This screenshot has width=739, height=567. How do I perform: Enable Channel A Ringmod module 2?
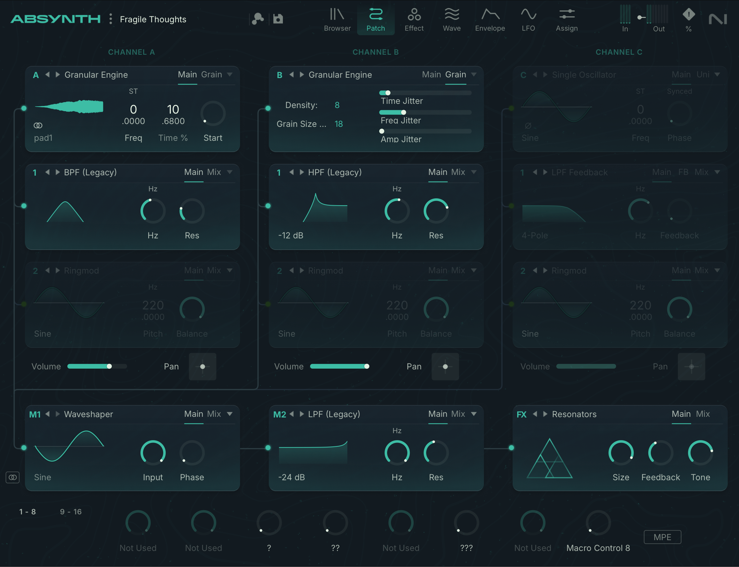pyautogui.click(x=35, y=271)
